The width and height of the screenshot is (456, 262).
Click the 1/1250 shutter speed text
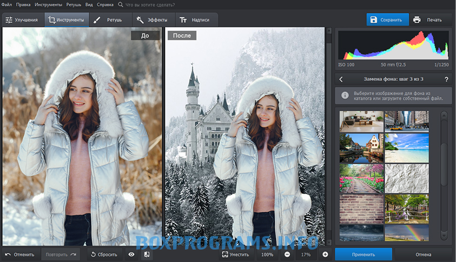click(441, 65)
